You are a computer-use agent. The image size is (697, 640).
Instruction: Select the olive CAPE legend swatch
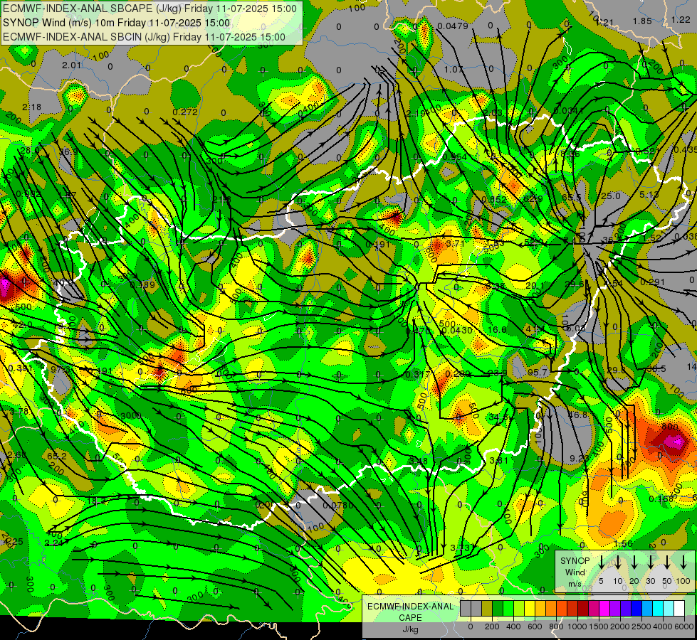pyautogui.click(x=487, y=608)
